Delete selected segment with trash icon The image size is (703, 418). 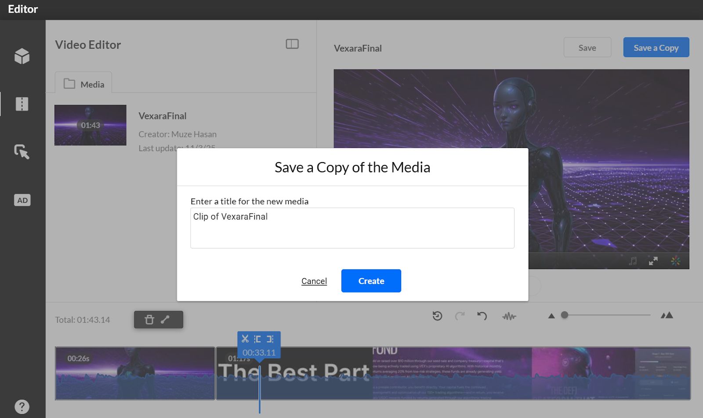[149, 320]
